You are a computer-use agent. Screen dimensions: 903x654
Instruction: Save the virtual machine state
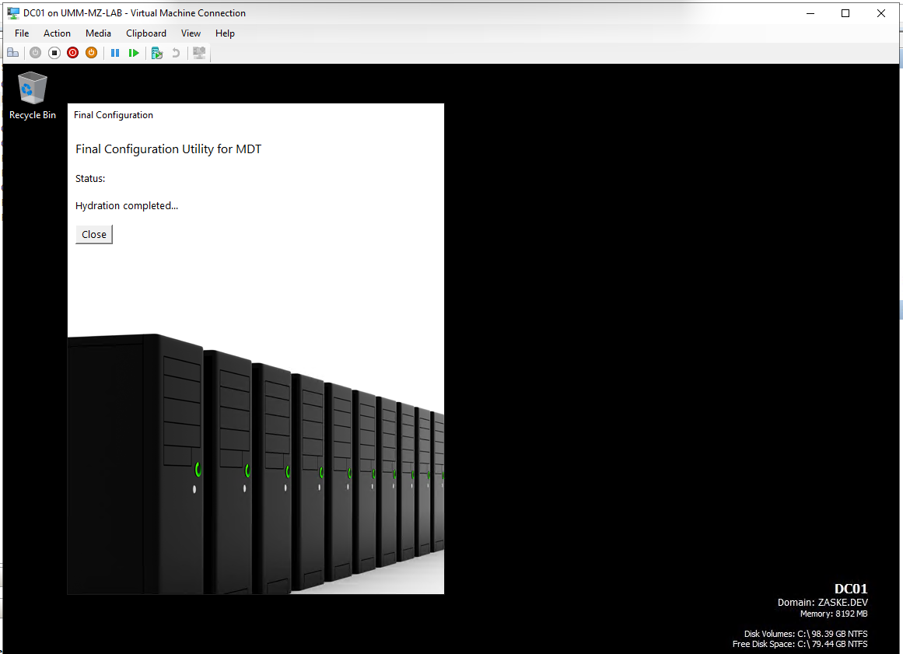tap(91, 52)
